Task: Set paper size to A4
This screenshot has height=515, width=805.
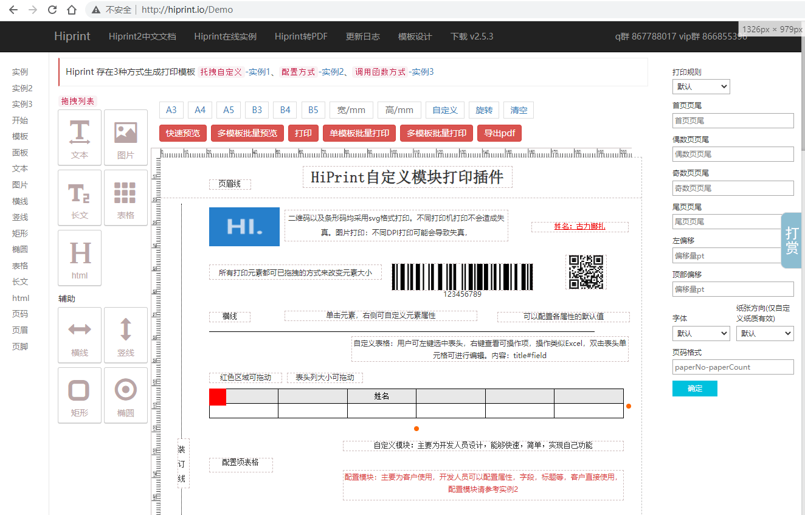Action: pyautogui.click(x=200, y=110)
